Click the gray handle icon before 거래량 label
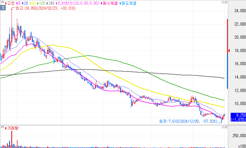The width and height of the screenshot is (246, 148). (x=3, y=127)
